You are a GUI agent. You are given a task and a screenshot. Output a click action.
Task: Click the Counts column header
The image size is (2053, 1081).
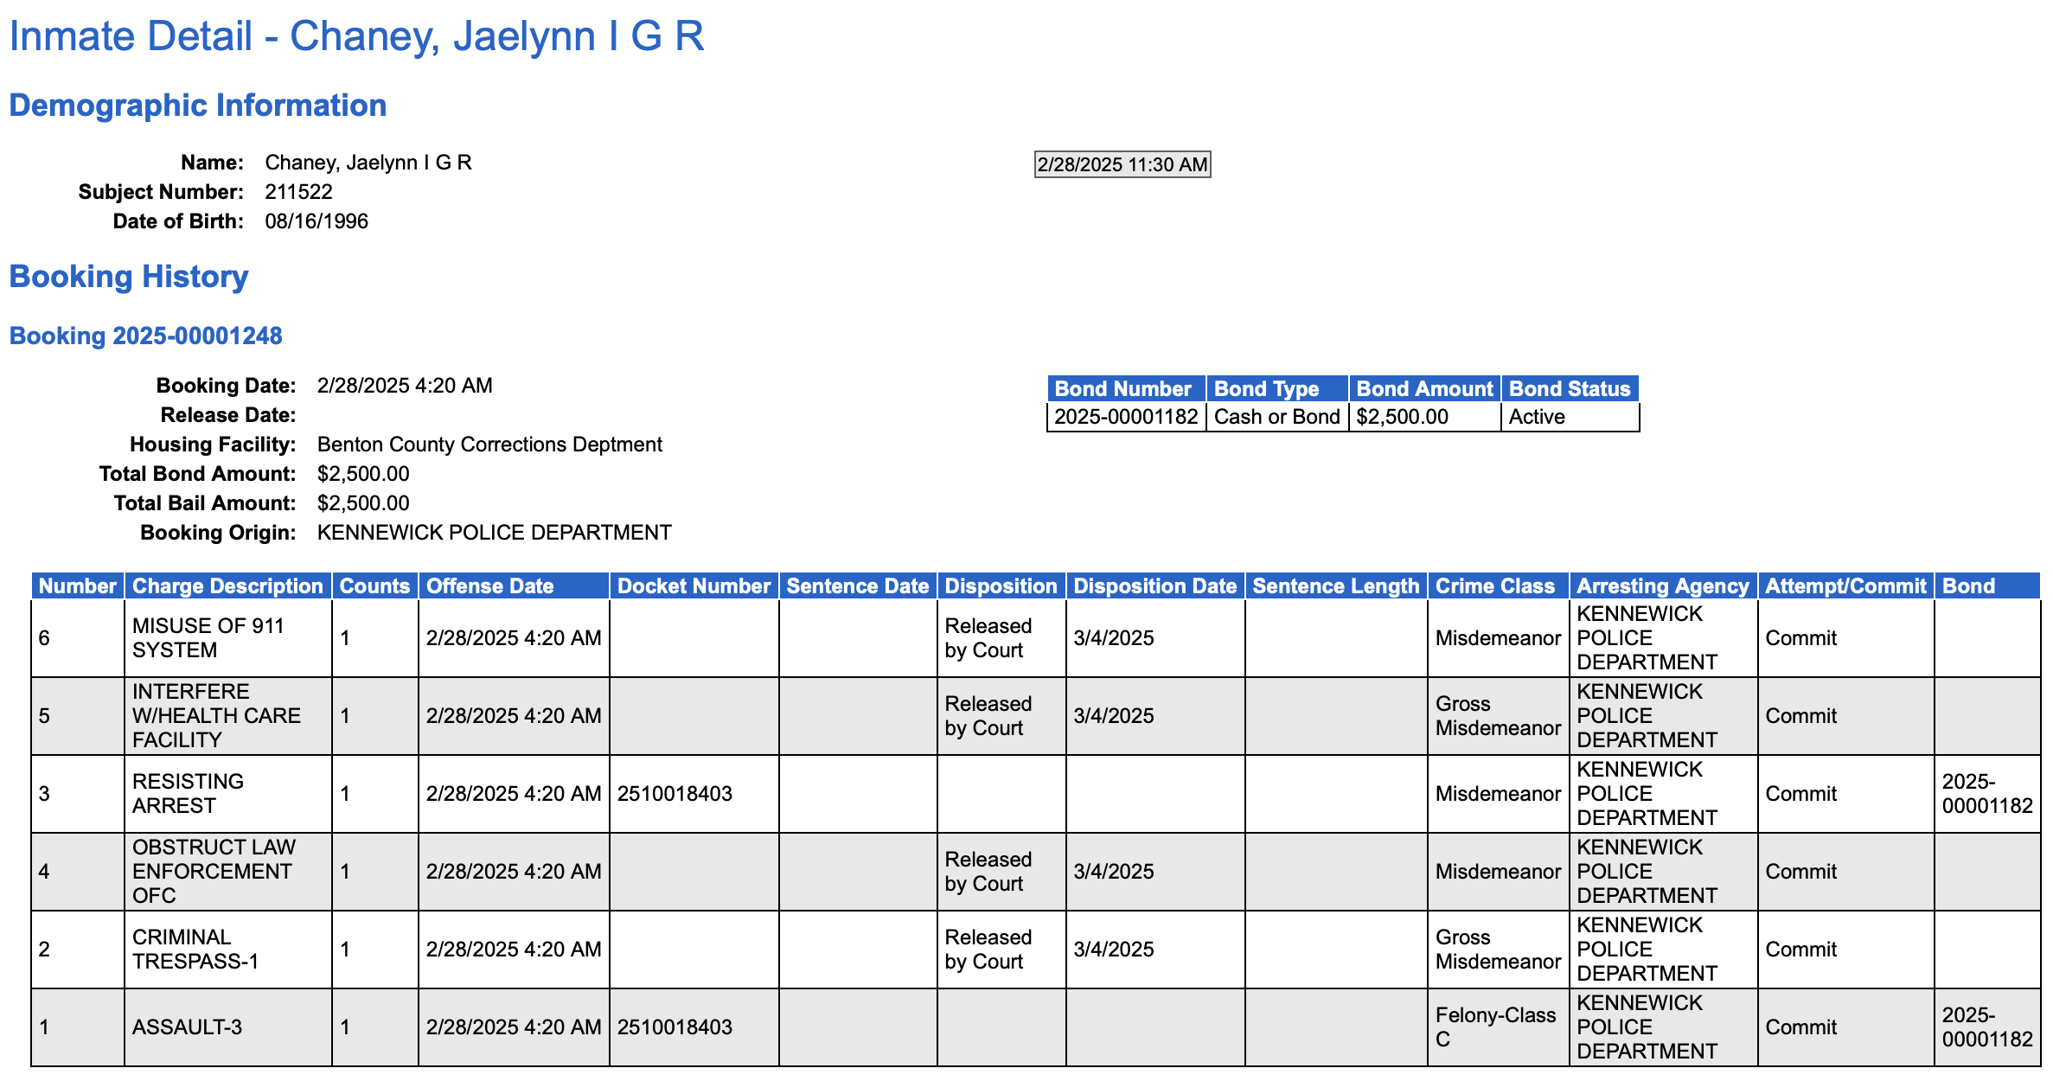pyautogui.click(x=374, y=586)
